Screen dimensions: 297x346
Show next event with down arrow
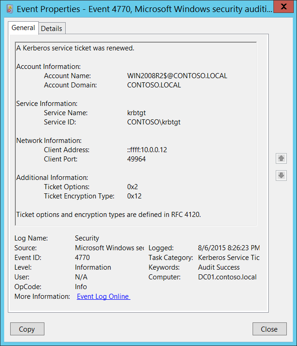(x=281, y=175)
